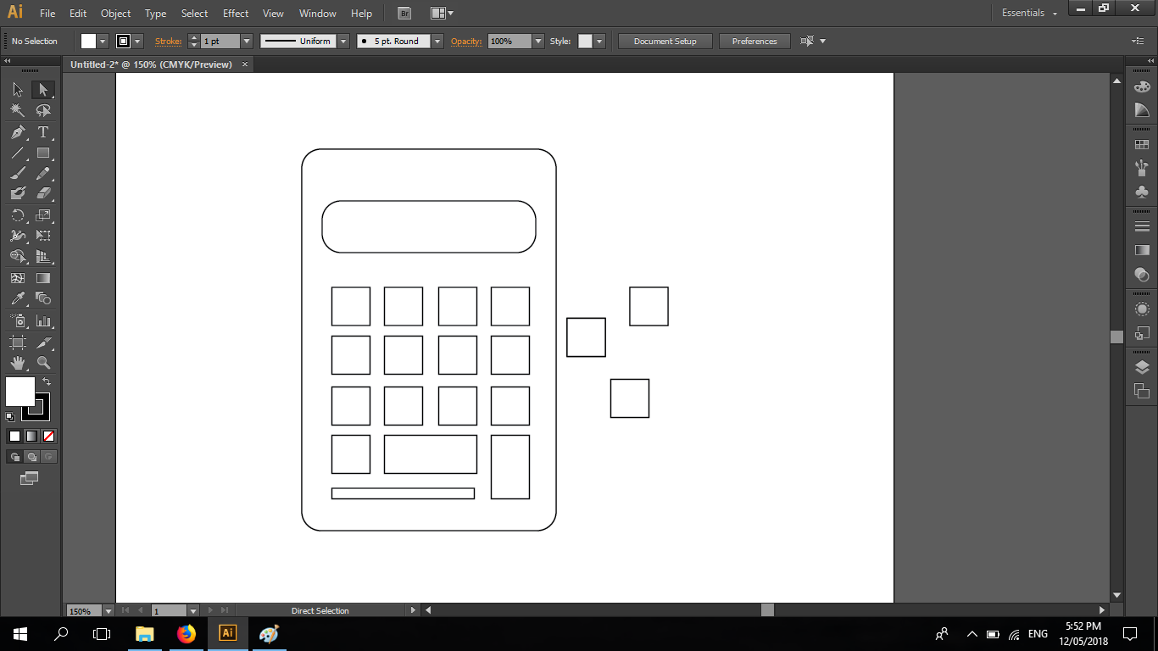This screenshot has height=651, width=1158.
Task: Click the Stroke panel link
Action: point(168,41)
